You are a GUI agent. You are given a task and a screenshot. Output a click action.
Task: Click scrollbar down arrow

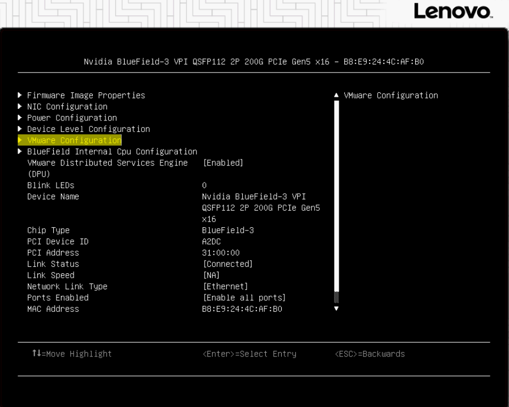[x=336, y=309]
